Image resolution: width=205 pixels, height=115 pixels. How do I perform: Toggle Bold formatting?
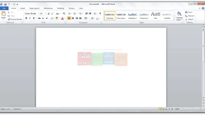point(26,18)
